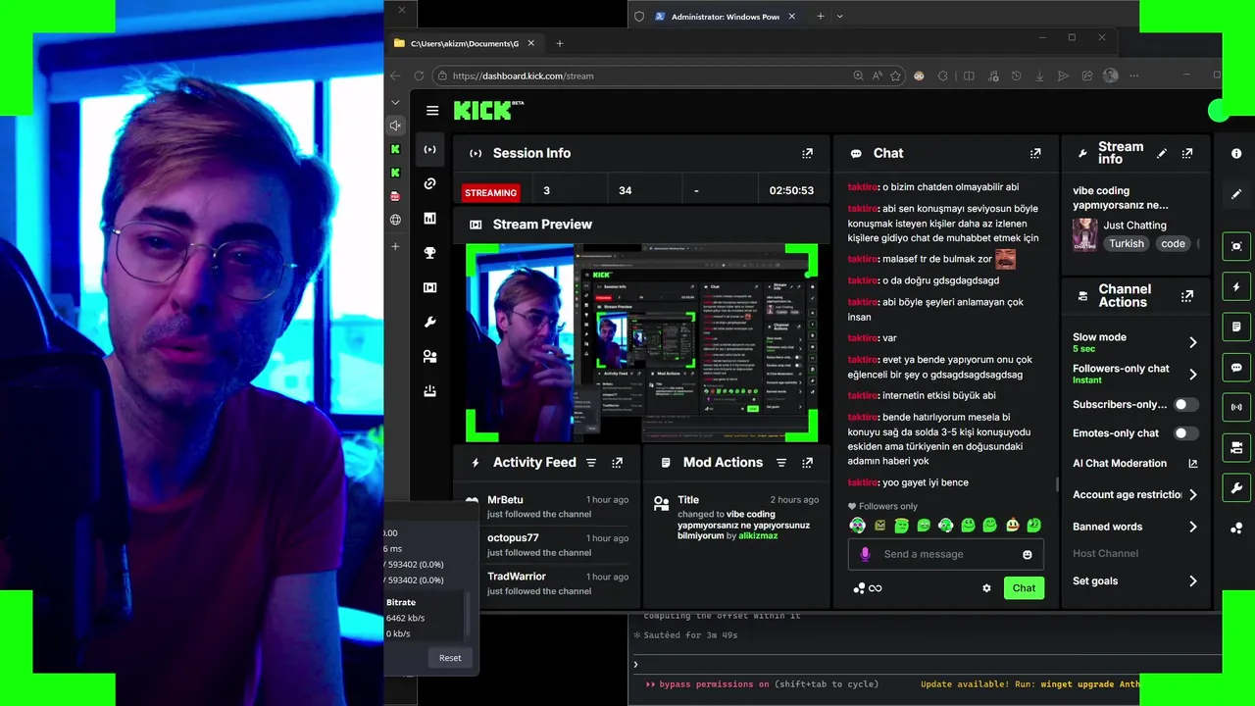This screenshot has height=706, width=1255.
Task: Click the pencil icon in right rail
Action: point(1236,194)
